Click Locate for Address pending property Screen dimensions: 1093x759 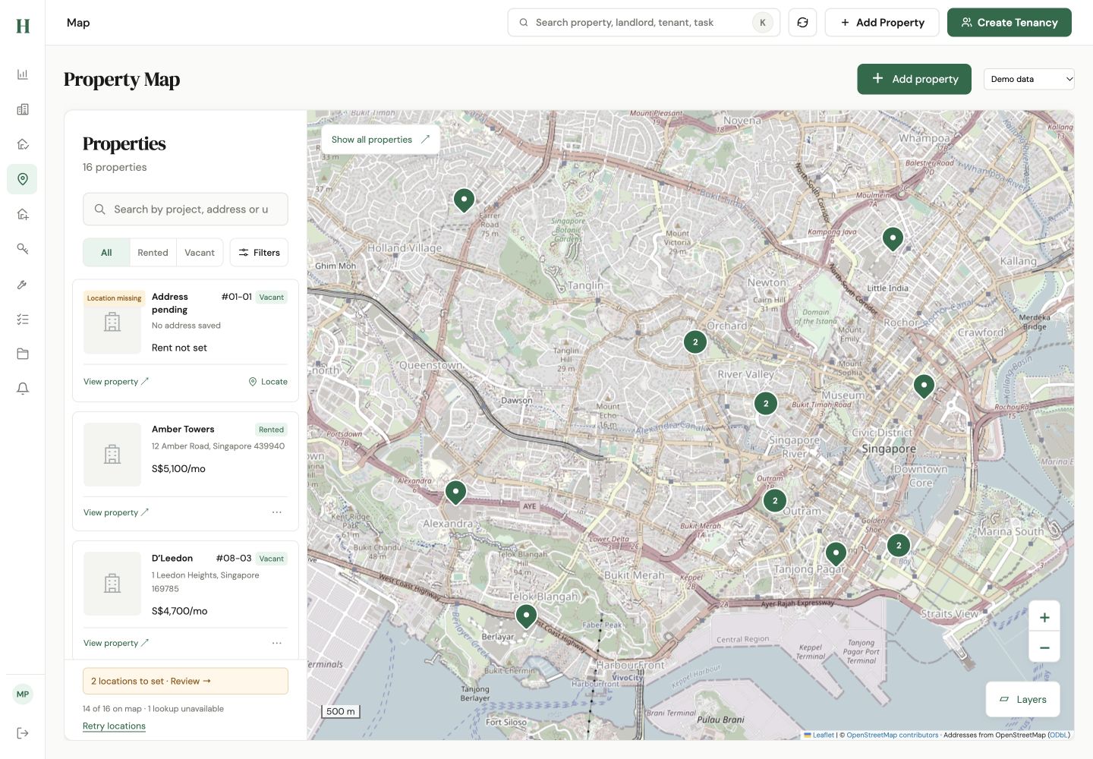click(268, 382)
